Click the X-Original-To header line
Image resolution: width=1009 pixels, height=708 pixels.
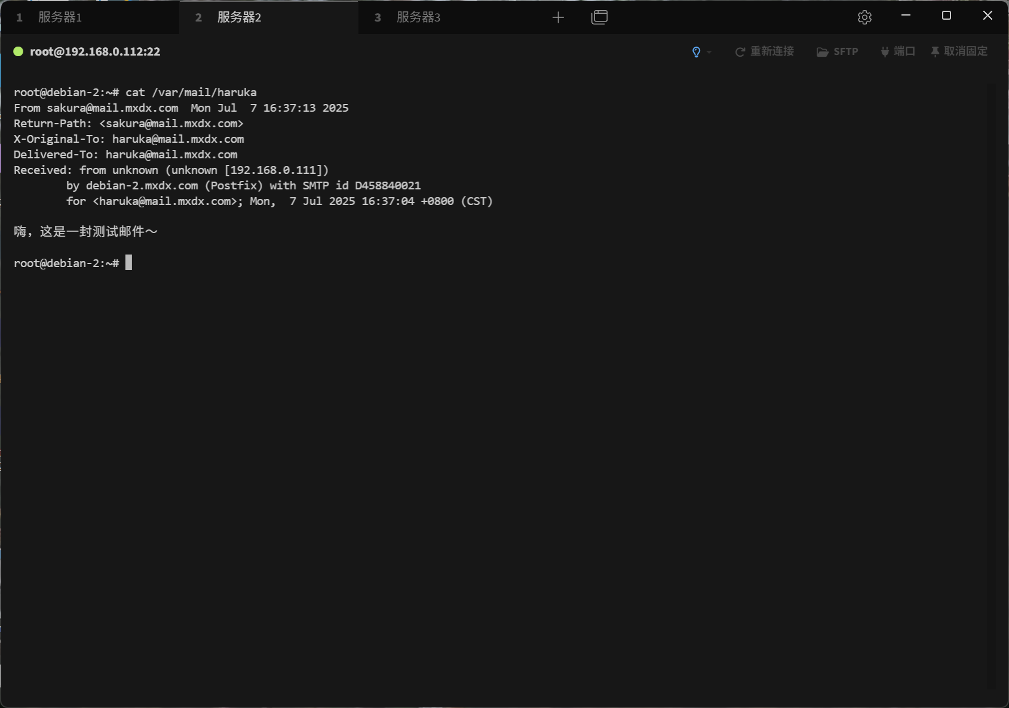(x=129, y=139)
